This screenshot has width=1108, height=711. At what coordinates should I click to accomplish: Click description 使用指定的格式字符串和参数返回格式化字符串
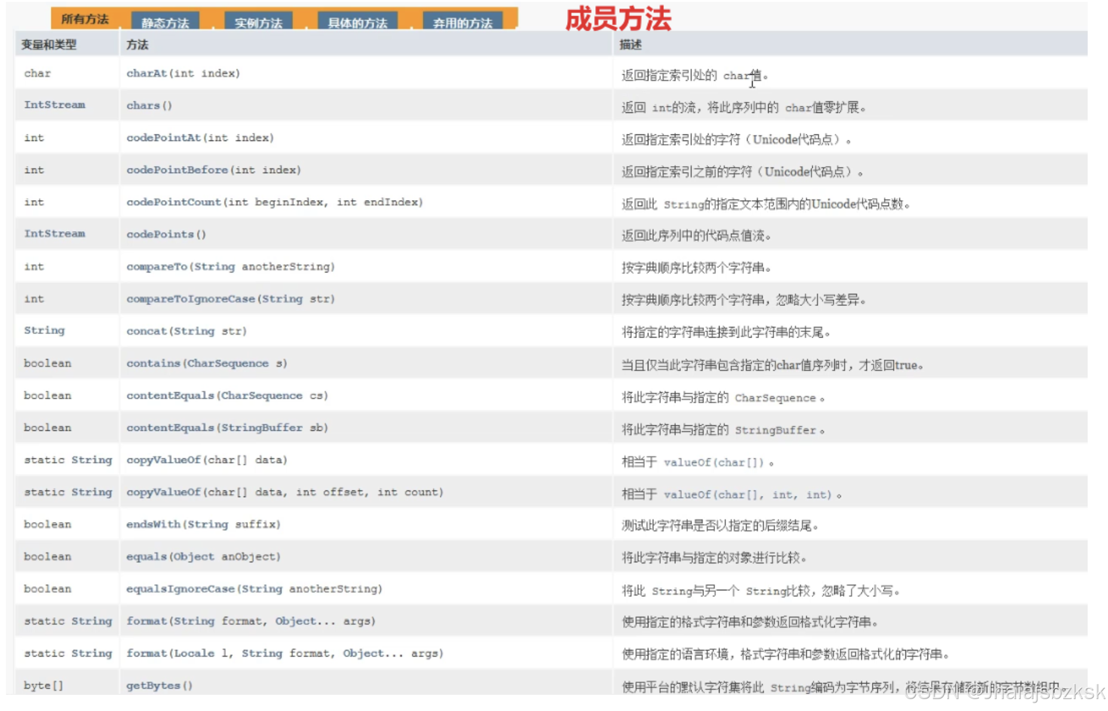coord(750,623)
